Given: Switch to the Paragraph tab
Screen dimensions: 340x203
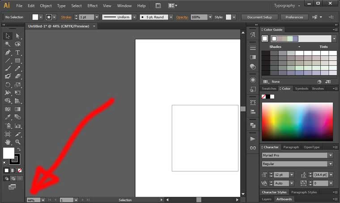Looking at the screenshot, I should (x=291, y=147).
